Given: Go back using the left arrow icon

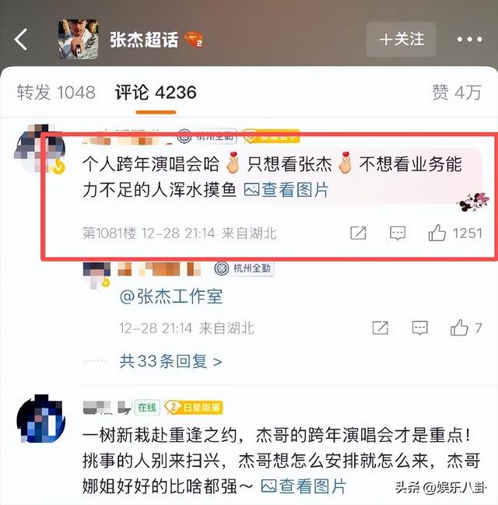Looking at the screenshot, I should click(21, 39).
